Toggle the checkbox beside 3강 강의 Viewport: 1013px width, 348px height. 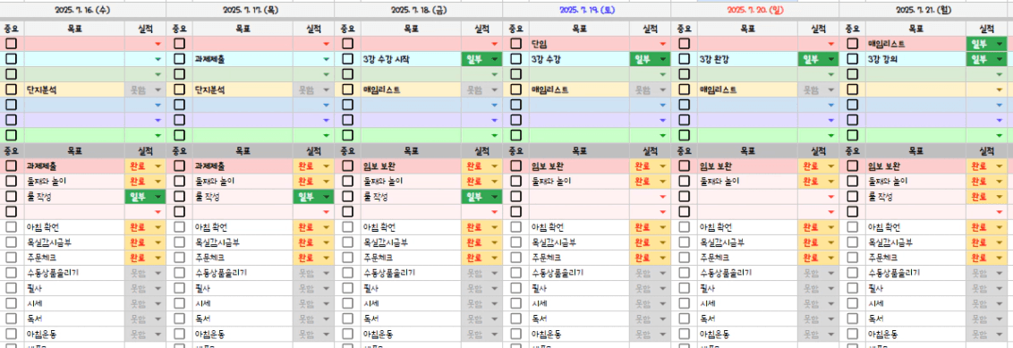853,59
